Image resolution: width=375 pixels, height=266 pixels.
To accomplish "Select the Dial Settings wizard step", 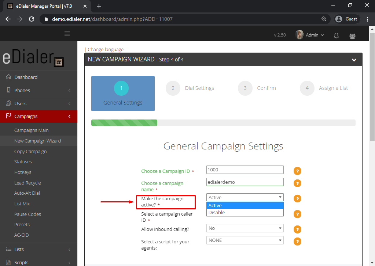I will (199, 88).
